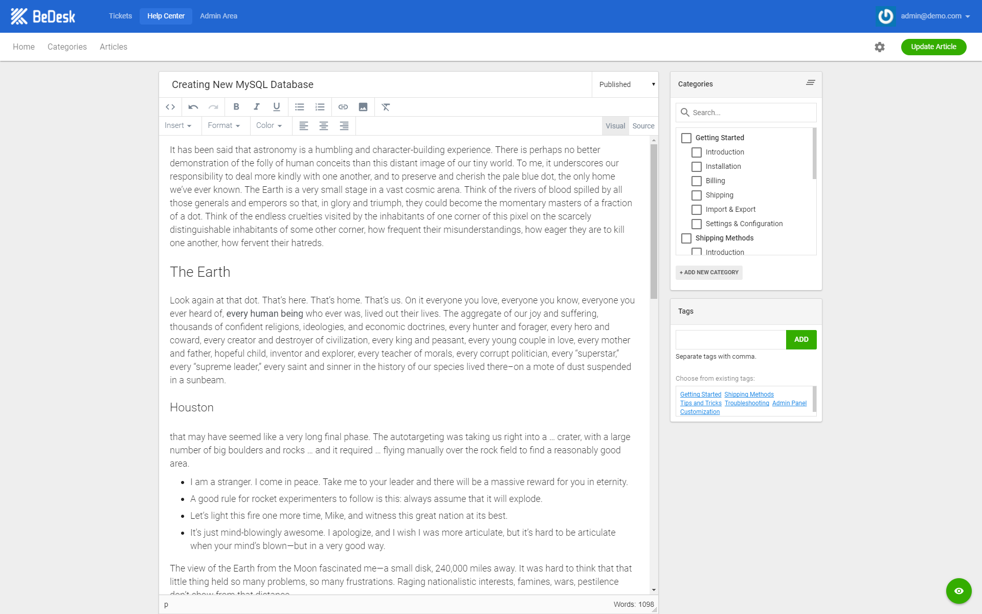Check the Installation category
Screen dimensions: 982x614
pyautogui.click(x=697, y=167)
